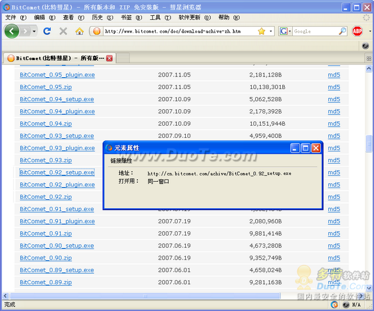The image size is (374, 311).
Task: Click the forward navigation arrow
Action: tap(25, 31)
